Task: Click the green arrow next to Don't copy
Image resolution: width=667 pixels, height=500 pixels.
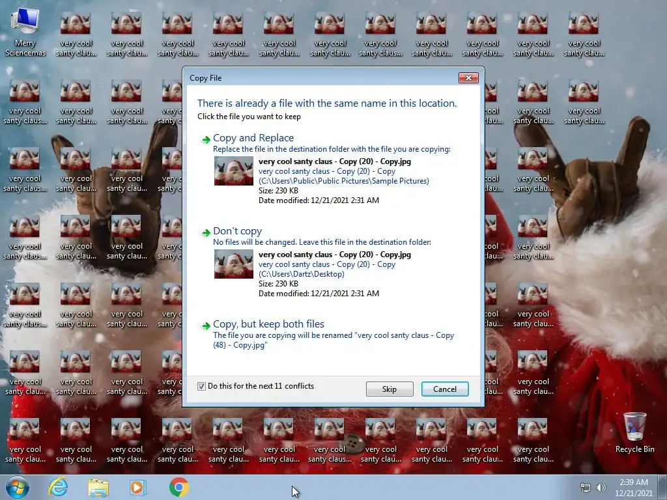Action: coord(206,233)
